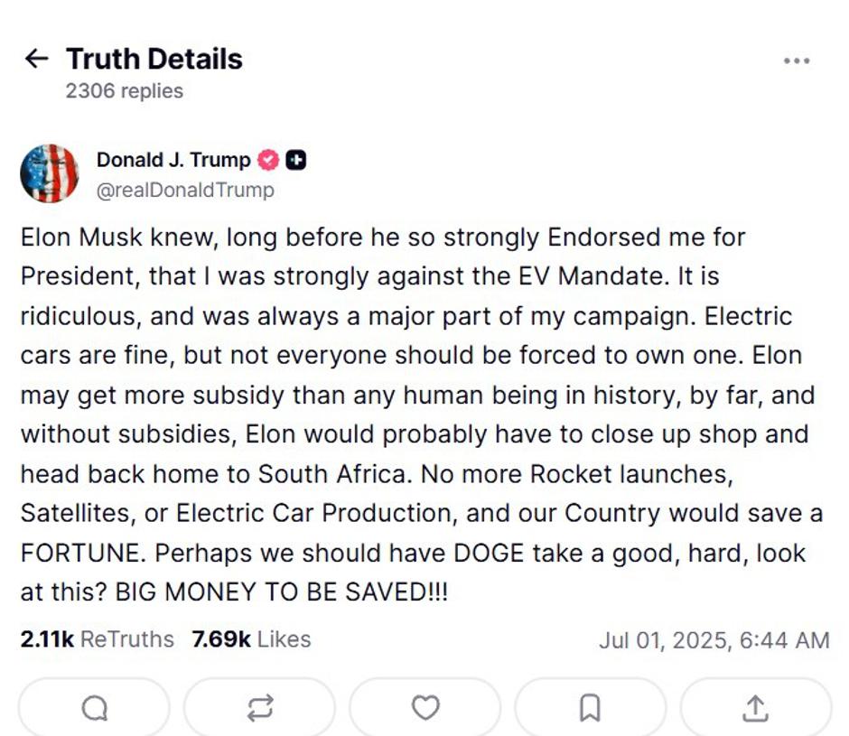This screenshot has height=736, width=849.
Task: Share the post using upload arrow
Action: (x=754, y=709)
